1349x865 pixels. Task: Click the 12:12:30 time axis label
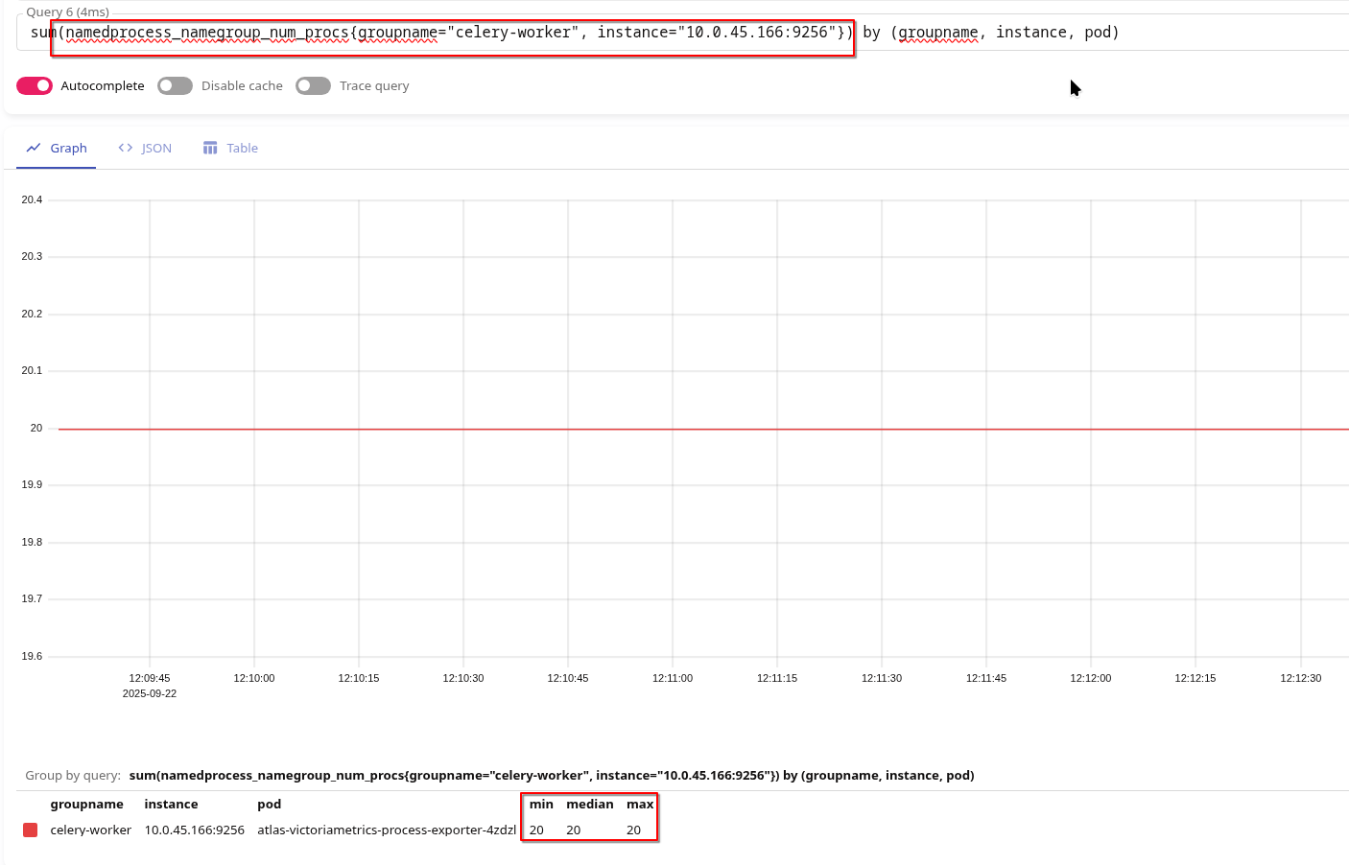(x=1301, y=679)
